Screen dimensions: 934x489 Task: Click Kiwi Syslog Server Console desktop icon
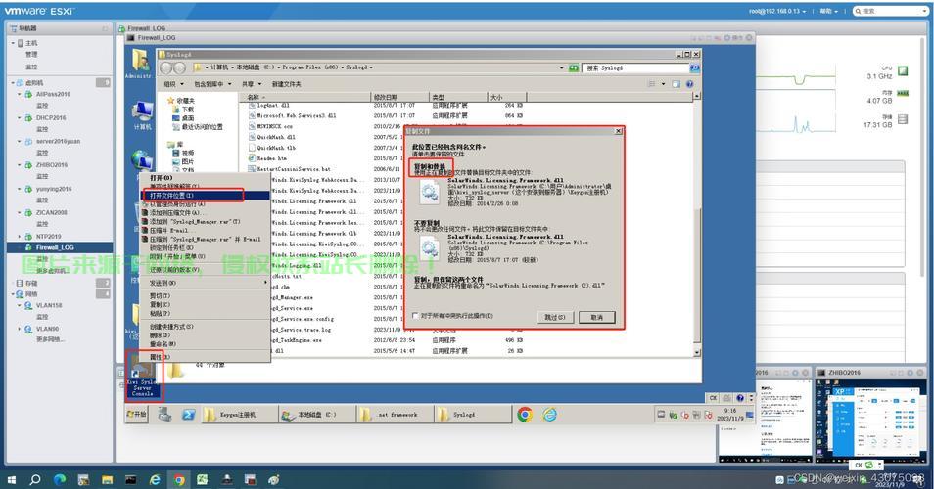coord(142,375)
